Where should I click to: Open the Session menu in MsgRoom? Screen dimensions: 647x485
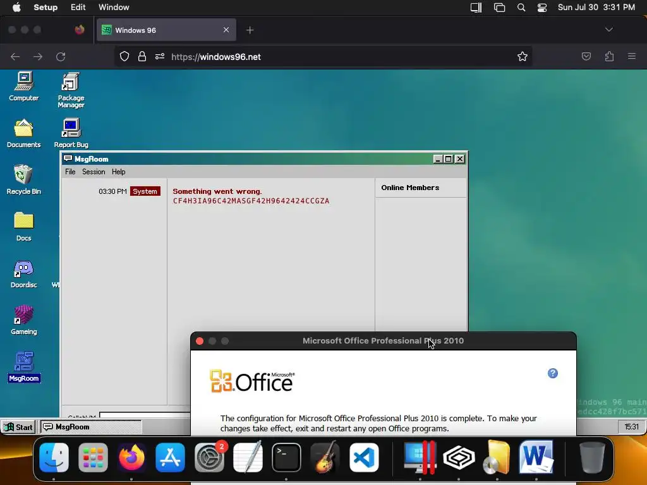point(94,172)
